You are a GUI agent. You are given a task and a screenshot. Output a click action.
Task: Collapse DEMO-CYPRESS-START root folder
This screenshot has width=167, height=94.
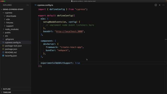tap(2, 9)
